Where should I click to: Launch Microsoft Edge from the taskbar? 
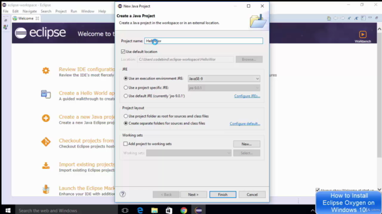tap(140, 210)
